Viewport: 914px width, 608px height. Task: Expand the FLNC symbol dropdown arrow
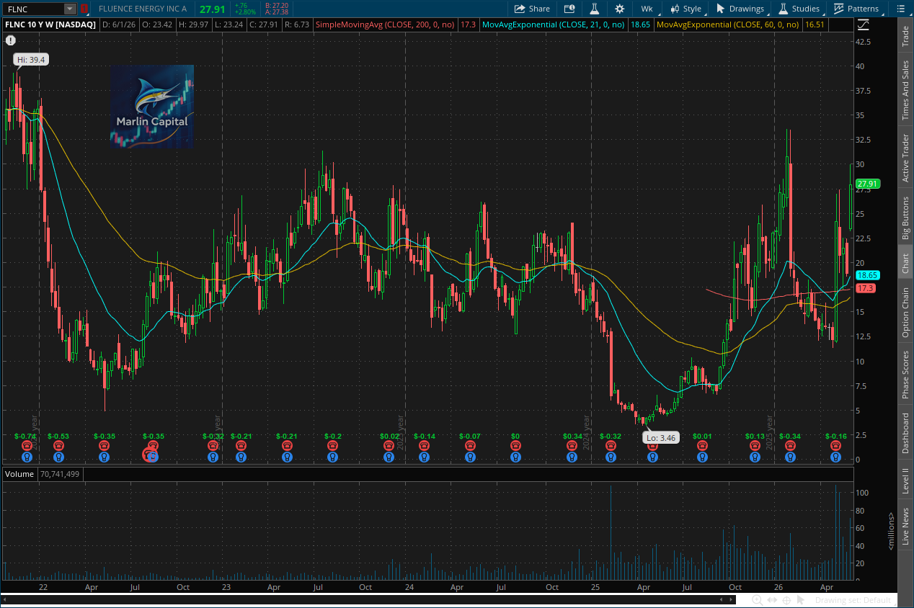70,9
